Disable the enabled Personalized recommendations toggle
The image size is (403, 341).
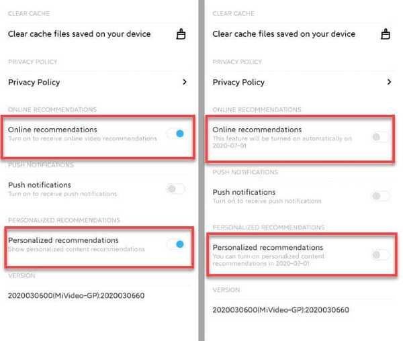click(176, 244)
